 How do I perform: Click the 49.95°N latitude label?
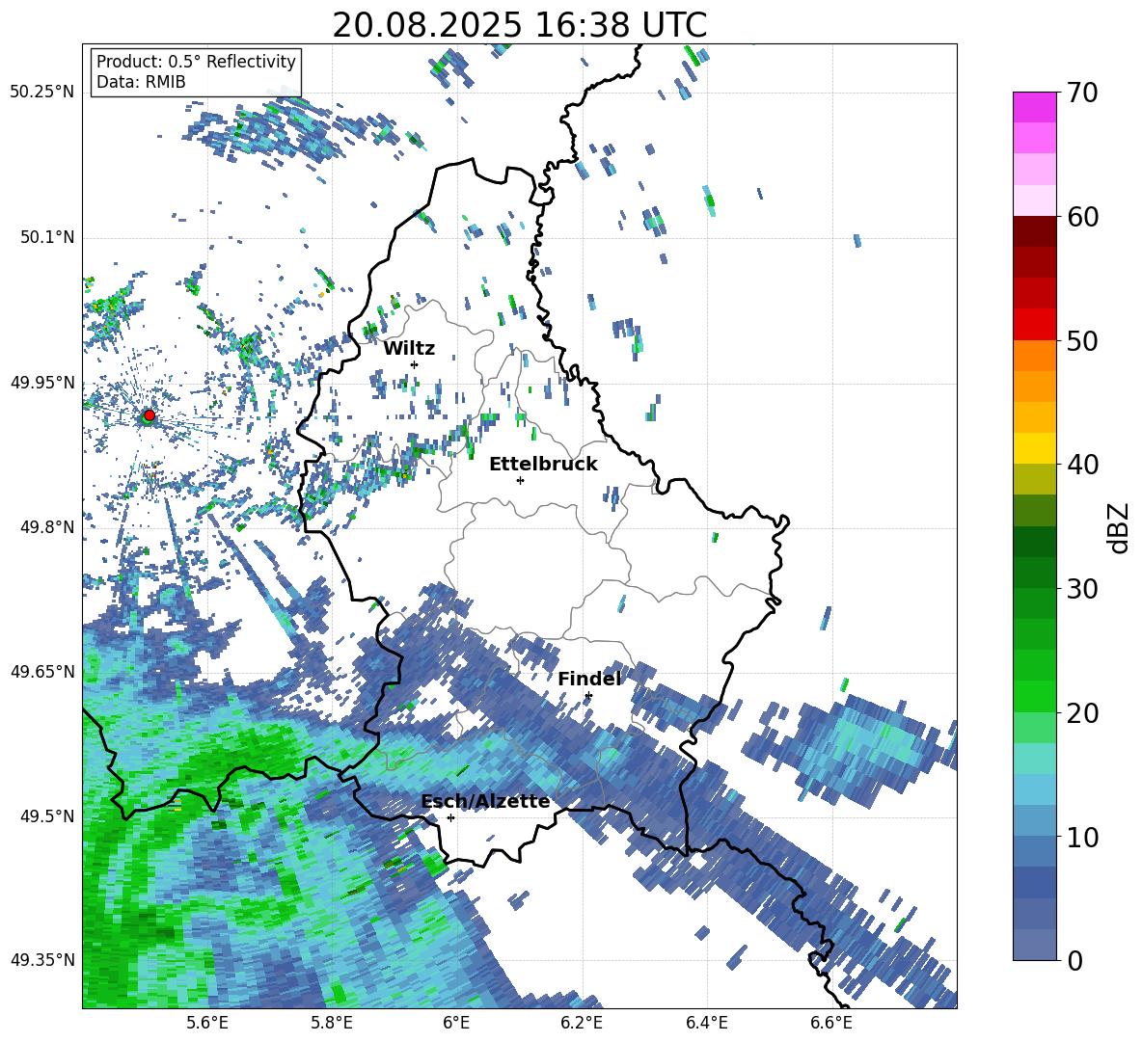pyautogui.click(x=42, y=383)
